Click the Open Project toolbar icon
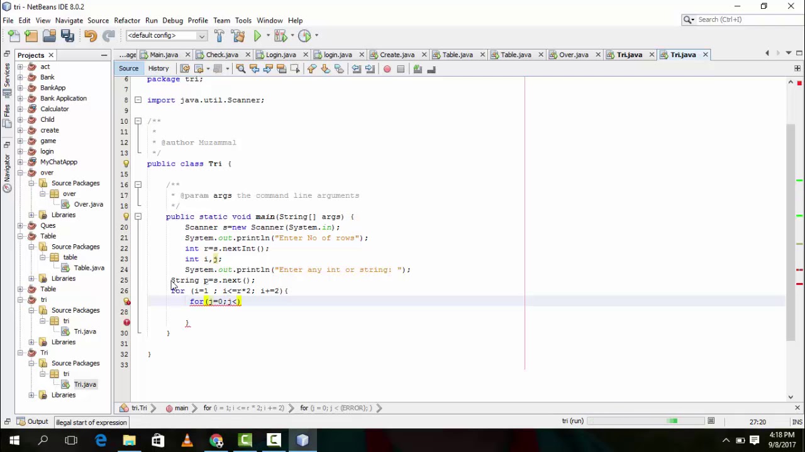The width and height of the screenshot is (805, 452). click(49, 36)
